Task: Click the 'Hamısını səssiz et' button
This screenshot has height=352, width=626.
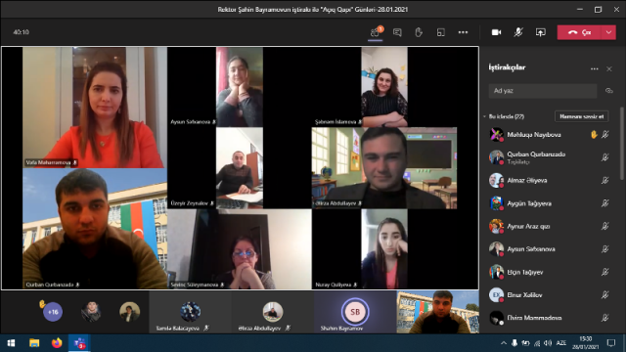Action: [x=582, y=116]
